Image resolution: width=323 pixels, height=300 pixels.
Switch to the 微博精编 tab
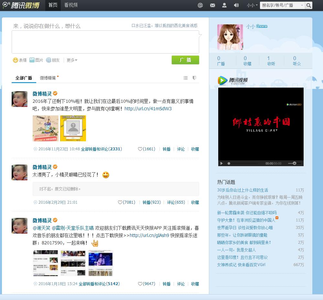pos(48,78)
